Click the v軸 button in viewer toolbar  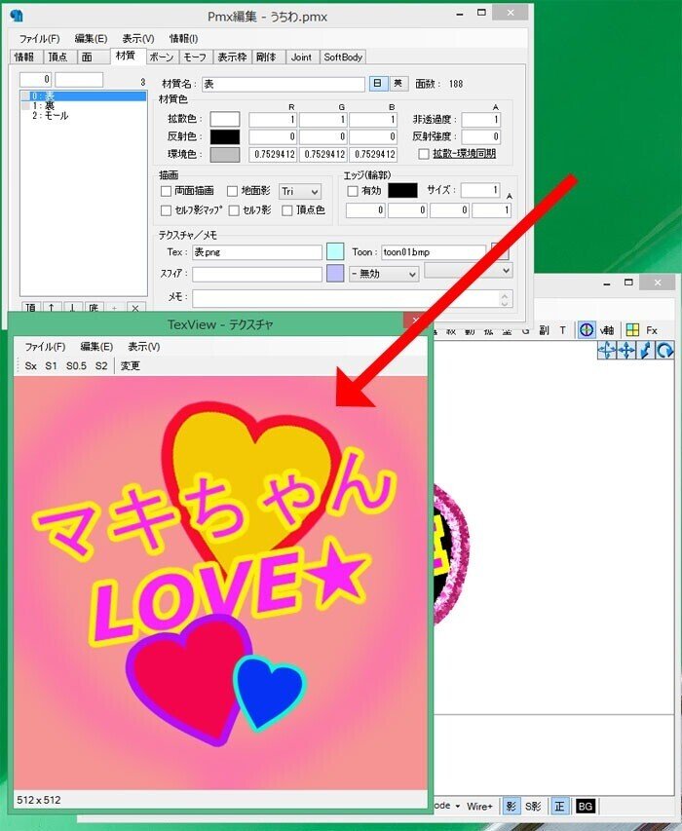(x=607, y=330)
